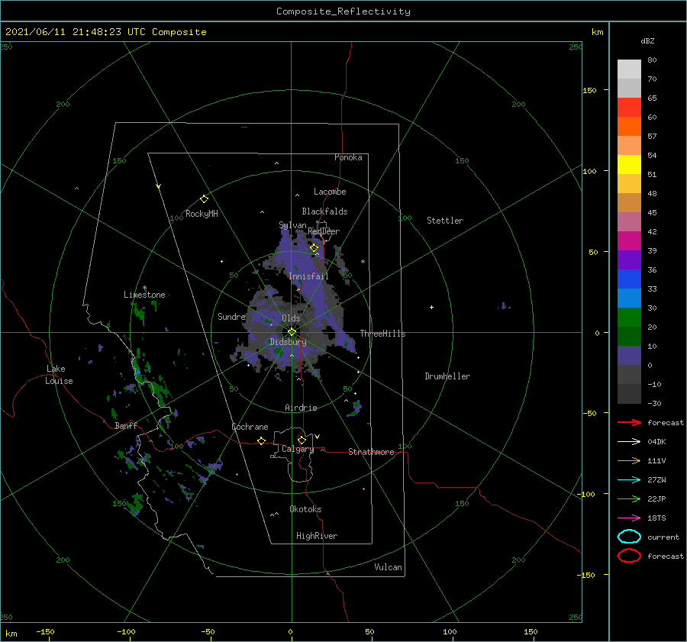Click the Olds label near radar center
The height and width of the screenshot is (642, 687).
291,318
